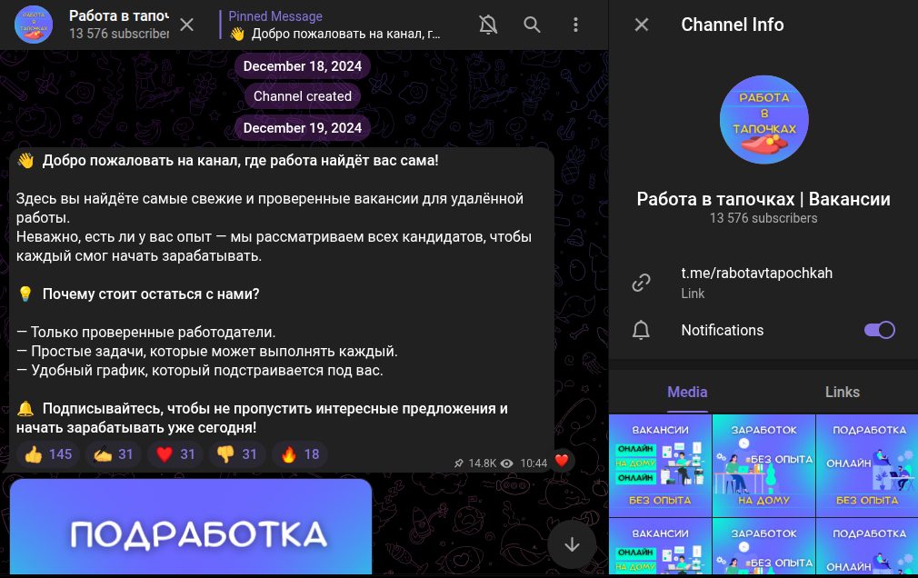
Task: Click the 'Подписывайтесь' bell line
Action: click(262, 418)
